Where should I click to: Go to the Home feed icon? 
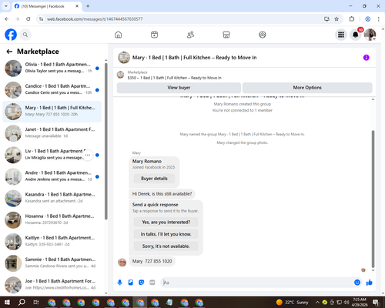tap(118, 35)
